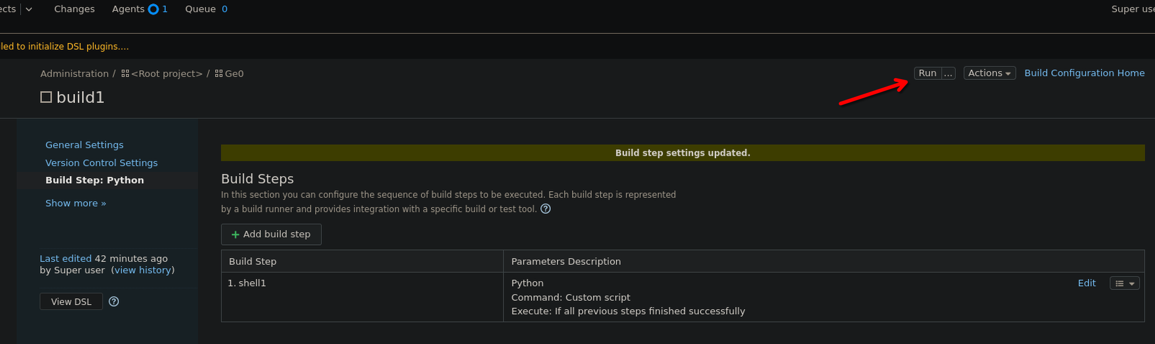This screenshot has width=1155, height=344.
Task: Expand Show more settings list
Action: 76,203
